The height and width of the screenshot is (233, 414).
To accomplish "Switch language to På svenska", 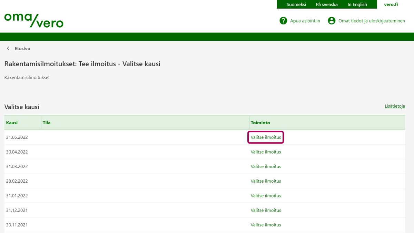I will [326, 4].
